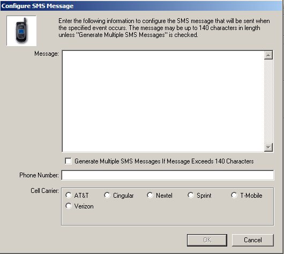Click the T-Mobile label text
This screenshot has height=254, width=284.
pos(251,196)
